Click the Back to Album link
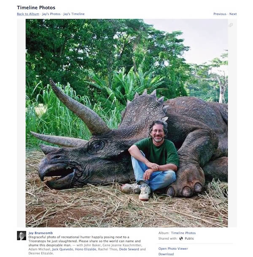The height and width of the screenshot is (257, 253). tap(28, 14)
